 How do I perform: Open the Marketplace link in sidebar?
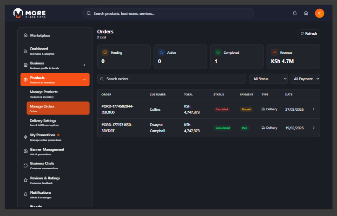coord(40,35)
